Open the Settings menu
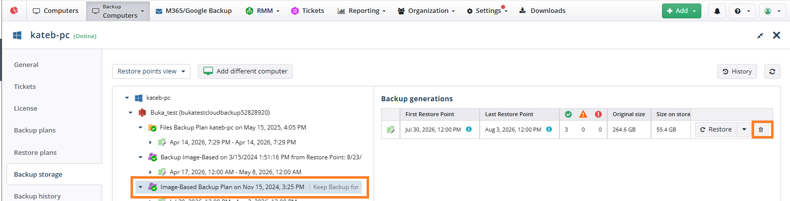 point(487,10)
